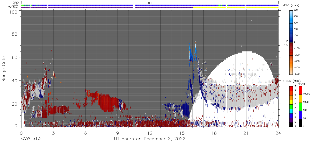
Task: Click the CPID value '151'
Action: [150, 3]
